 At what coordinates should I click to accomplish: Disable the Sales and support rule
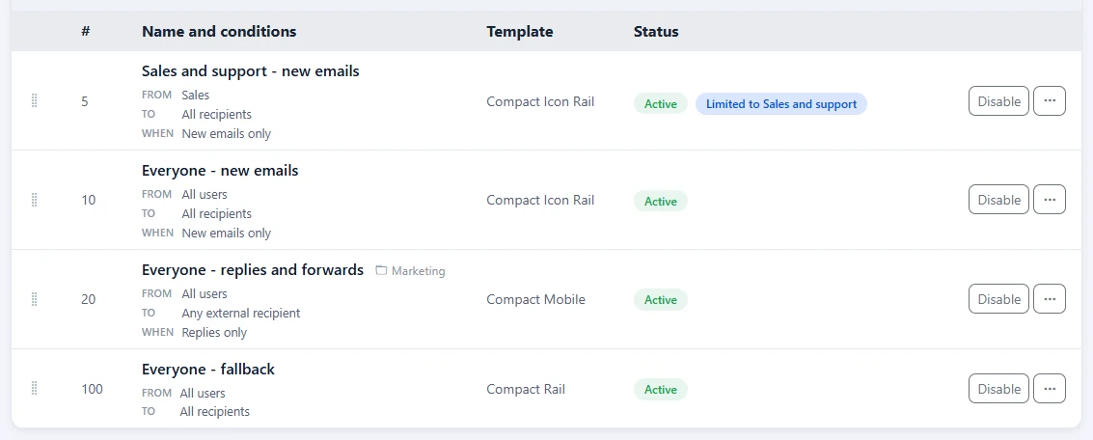point(998,101)
